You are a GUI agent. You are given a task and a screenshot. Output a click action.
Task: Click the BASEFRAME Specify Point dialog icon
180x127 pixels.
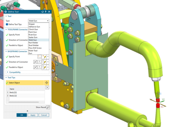coord(40,56)
